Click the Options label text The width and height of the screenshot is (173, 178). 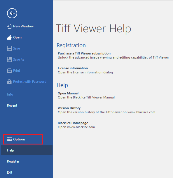pos(19,139)
